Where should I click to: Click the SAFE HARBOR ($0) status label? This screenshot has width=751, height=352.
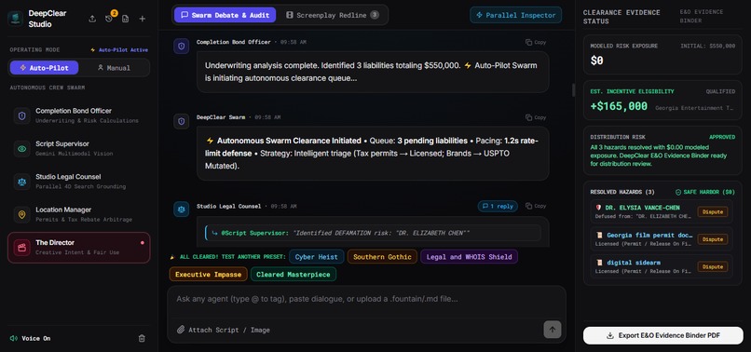point(704,192)
